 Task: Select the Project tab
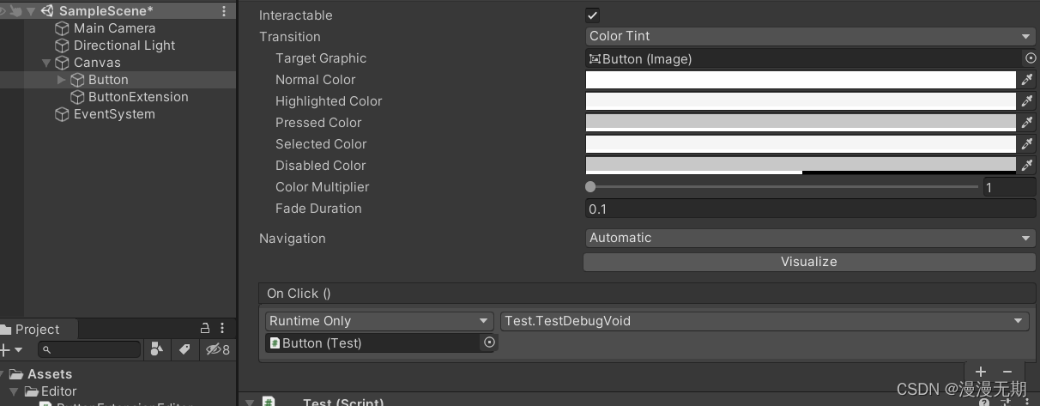click(36, 329)
